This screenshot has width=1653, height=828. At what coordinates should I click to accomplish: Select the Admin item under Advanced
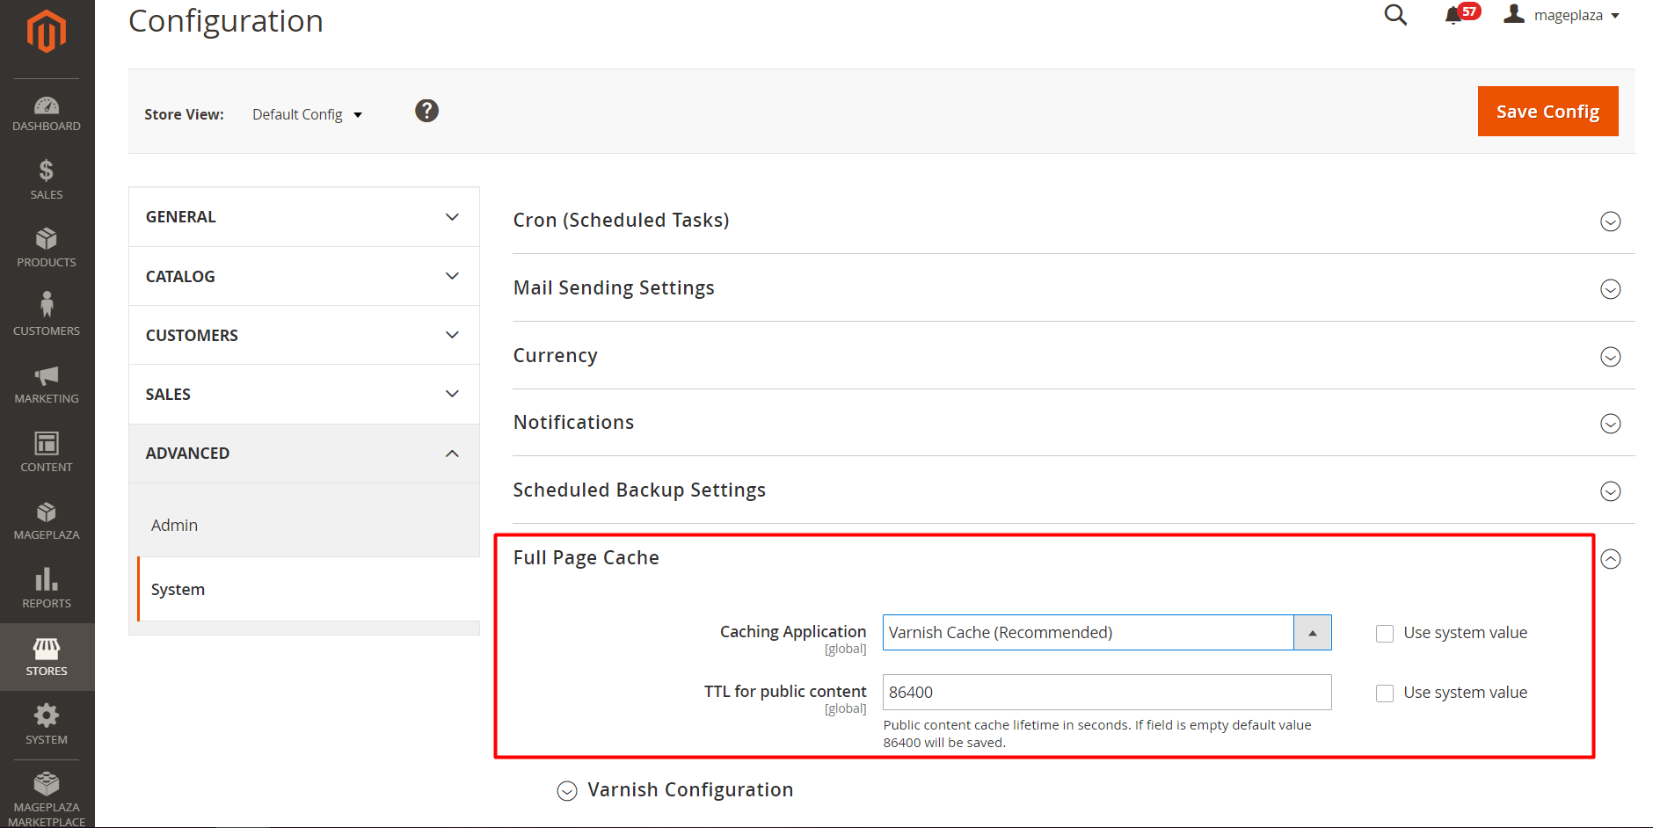click(x=175, y=525)
